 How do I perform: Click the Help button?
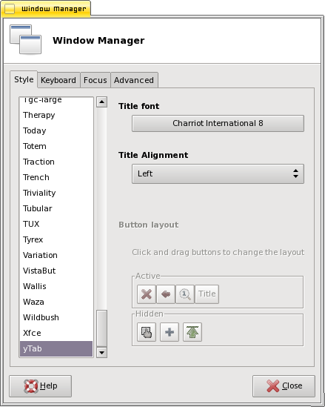[x=41, y=386]
